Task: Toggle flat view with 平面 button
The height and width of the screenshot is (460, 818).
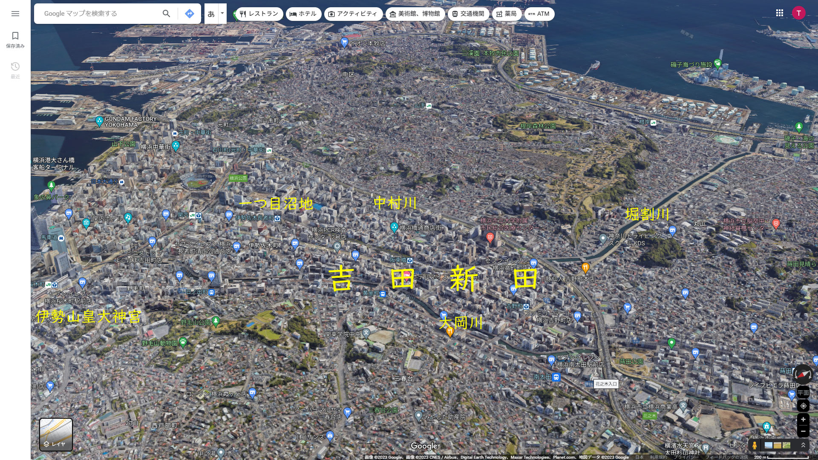Action: (803, 392)
